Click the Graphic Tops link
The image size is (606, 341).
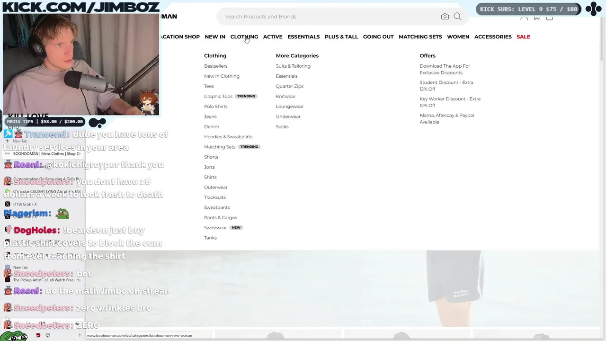pos(218,96)
